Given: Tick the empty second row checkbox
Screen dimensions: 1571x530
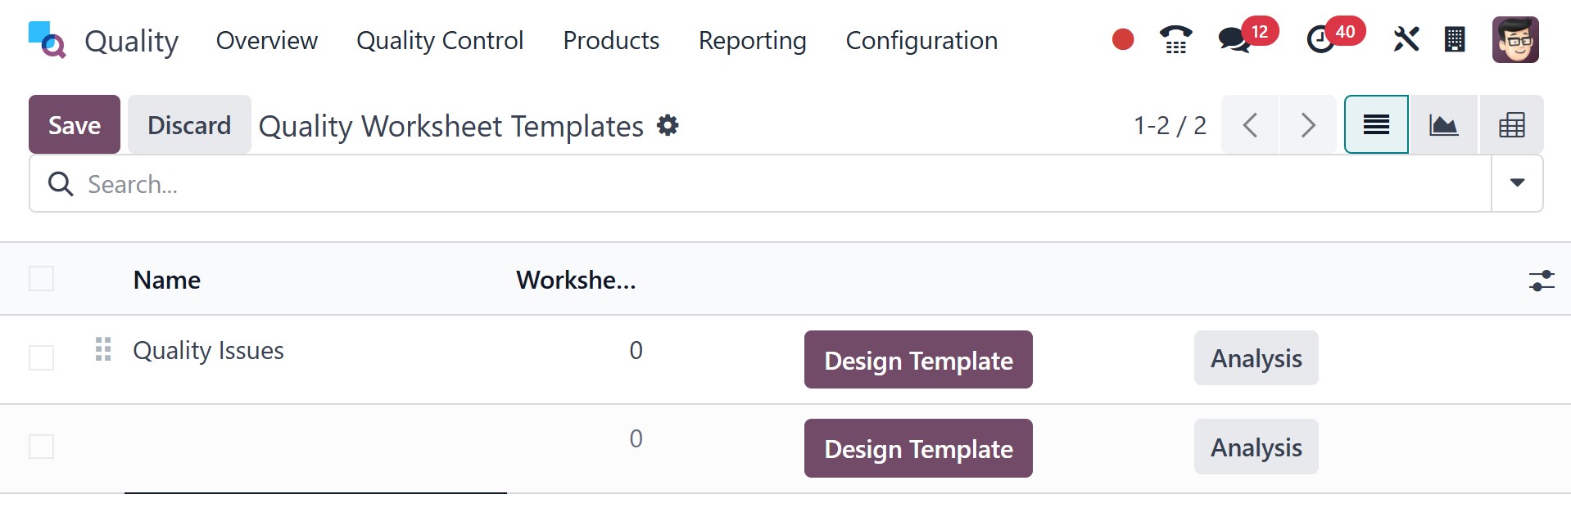Looking at the screenshot, I should (42, 447).
